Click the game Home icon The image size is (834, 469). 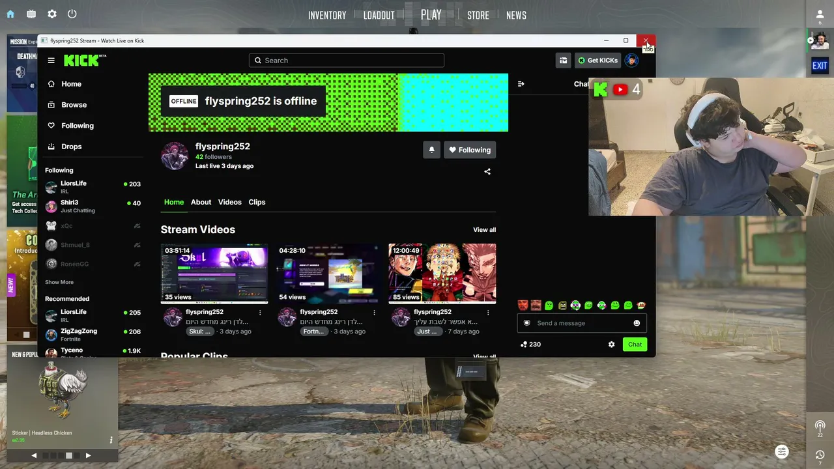click(x=10, y=14)
